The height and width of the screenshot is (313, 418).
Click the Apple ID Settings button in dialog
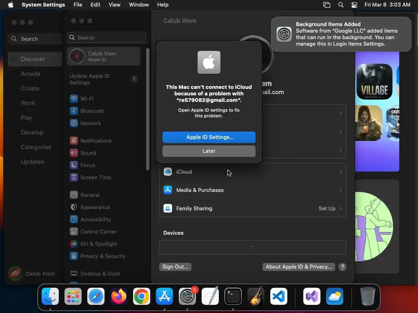tap(209, 137)
